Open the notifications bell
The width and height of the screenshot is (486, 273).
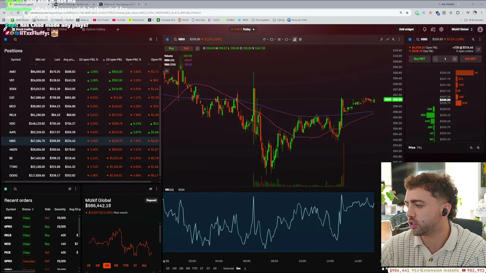424,29
